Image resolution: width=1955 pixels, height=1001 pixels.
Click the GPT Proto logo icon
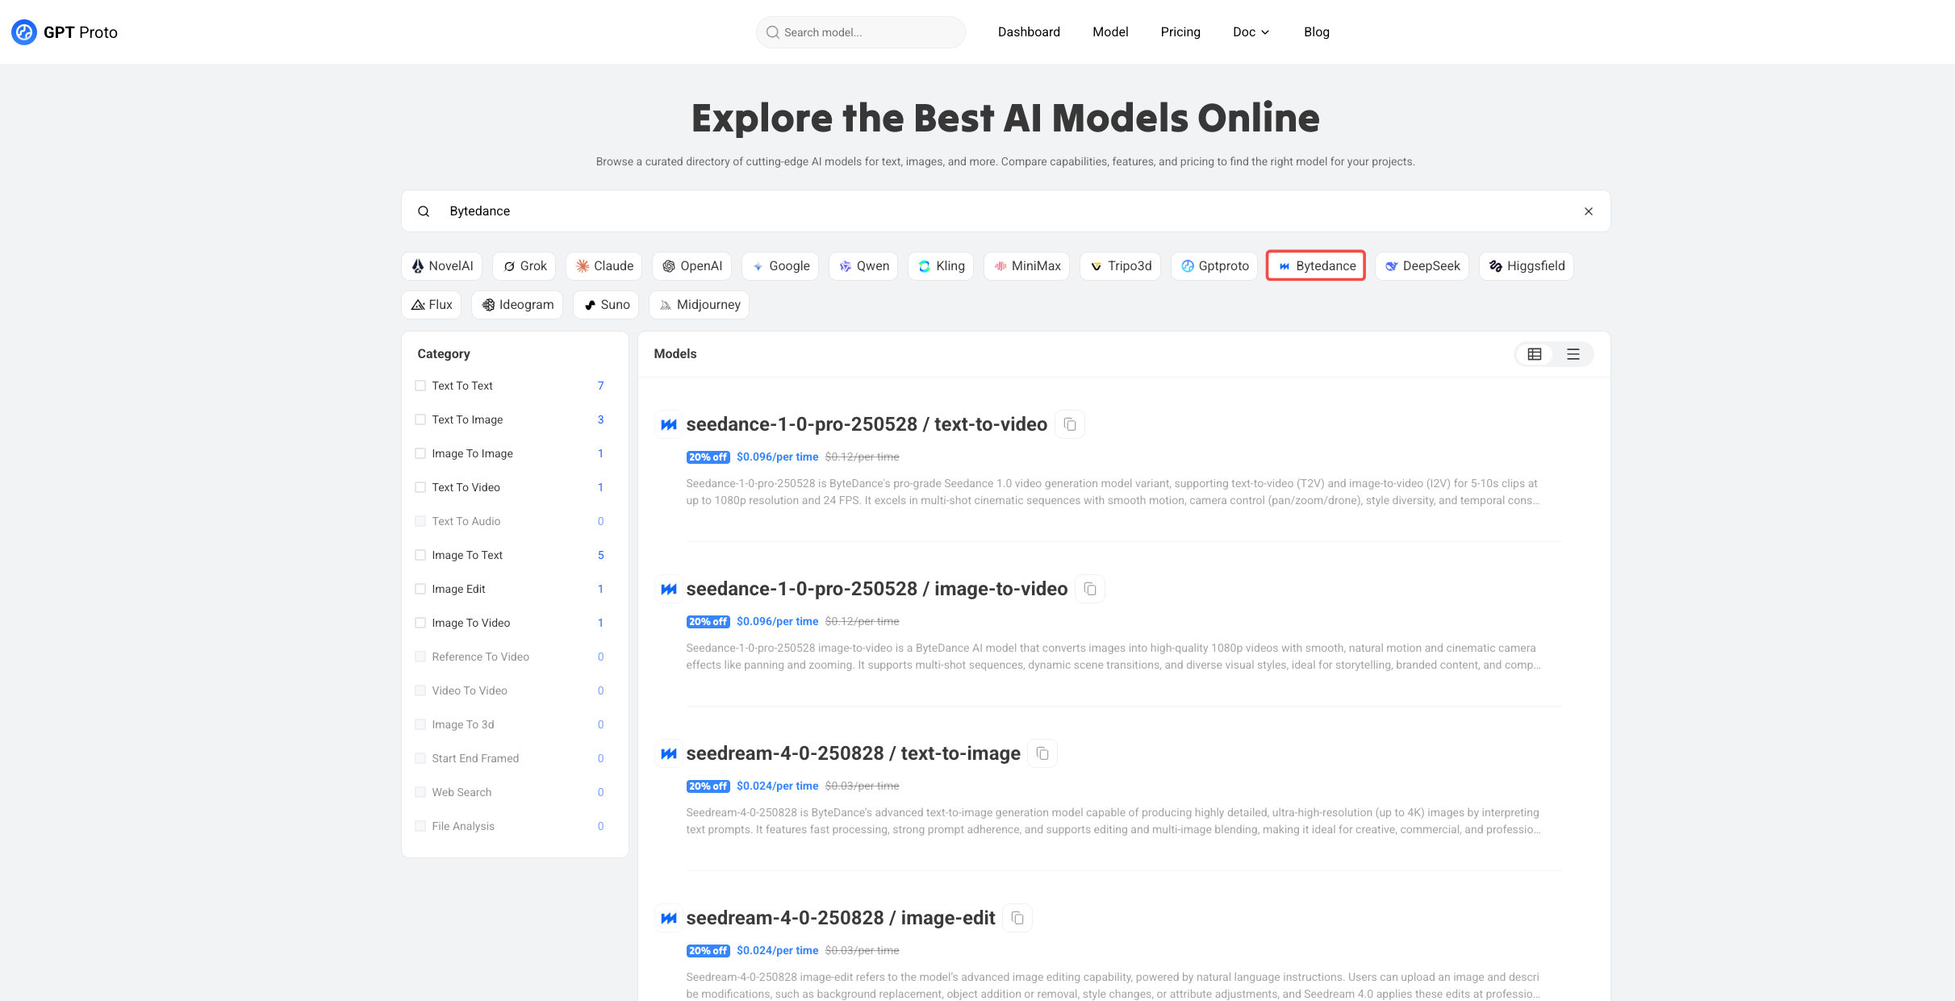[24, 32]
